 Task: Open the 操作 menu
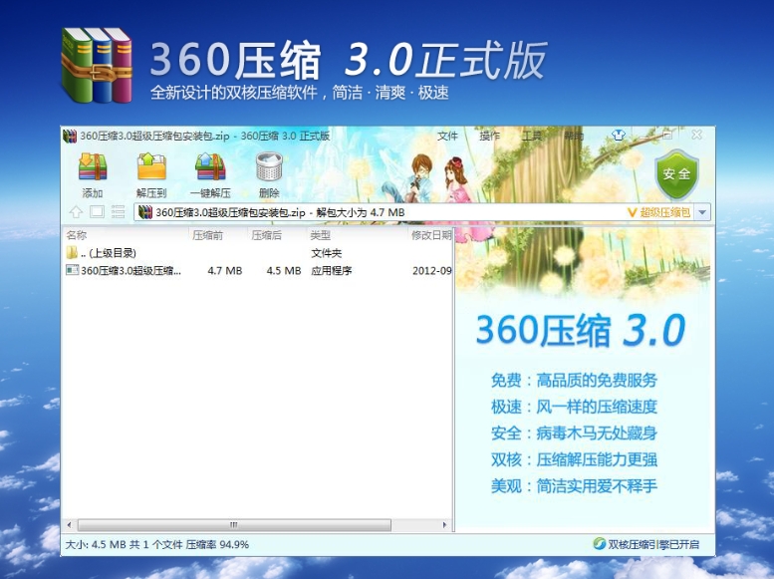click(489, 136)
